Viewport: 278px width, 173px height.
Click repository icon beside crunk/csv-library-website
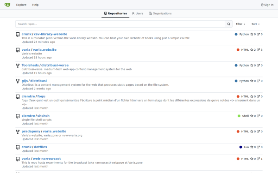[18, 35]
